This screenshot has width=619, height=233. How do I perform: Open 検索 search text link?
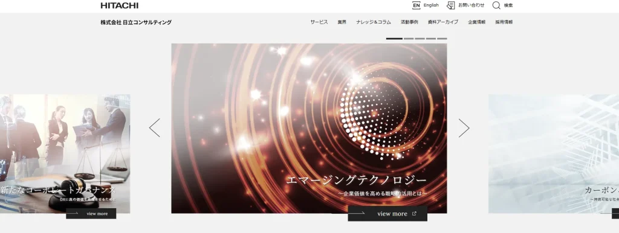(508, 5)
